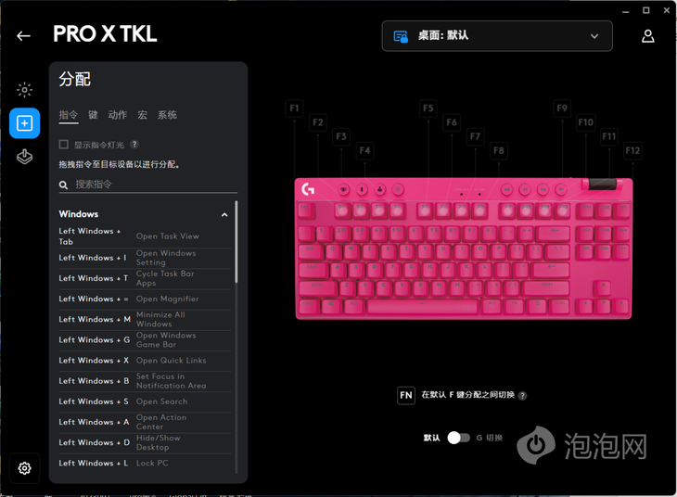Click the search magnifier icon

(63, 185)
